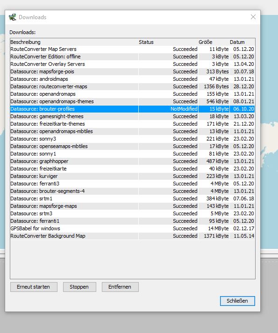Click the Erneut starten button

click(x=34, y=287)
